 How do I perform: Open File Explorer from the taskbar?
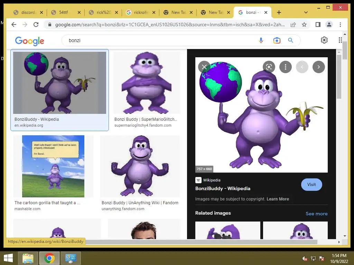click(28, 258)
